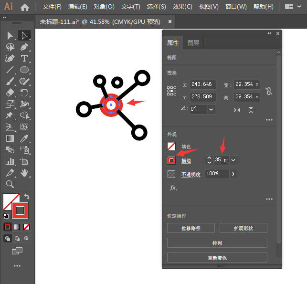Image resolution: width=307 pixels, height=284 pixels.
Task: Open the 对象(O) menu
Action: (104, 7)
